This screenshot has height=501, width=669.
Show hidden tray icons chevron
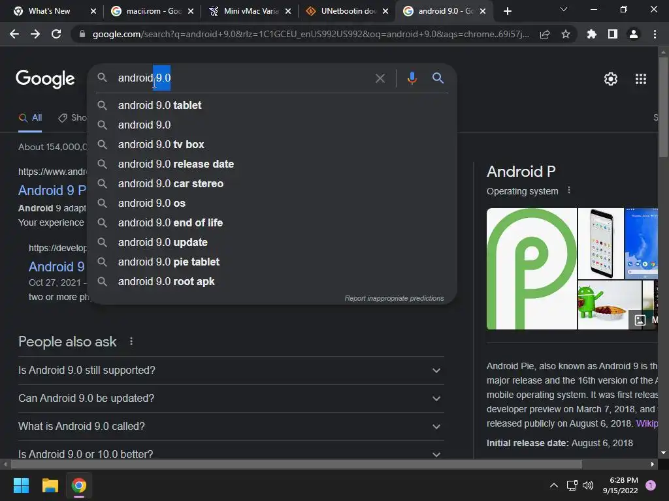pyautogui.click(x=554, y=485)
